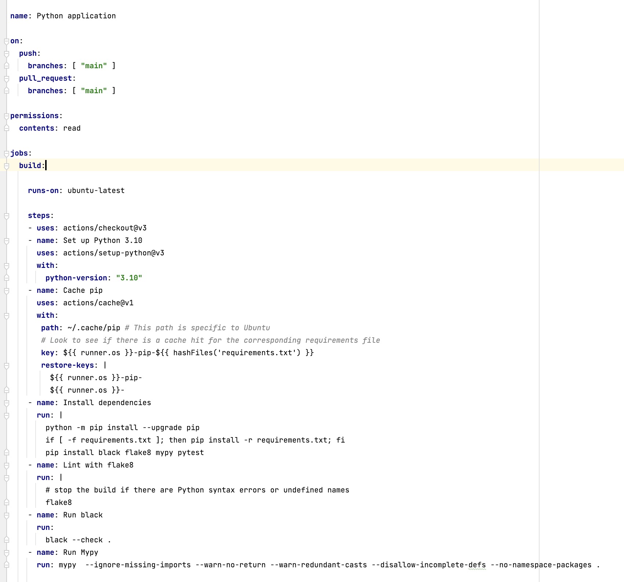
Task: Place cursor on 'black --check .' line
Action: click(78, 540)
